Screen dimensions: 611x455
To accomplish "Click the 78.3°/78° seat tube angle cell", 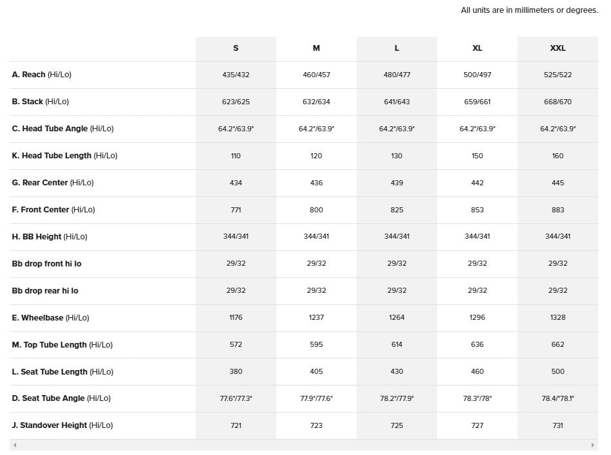I will tap(477, 398).
